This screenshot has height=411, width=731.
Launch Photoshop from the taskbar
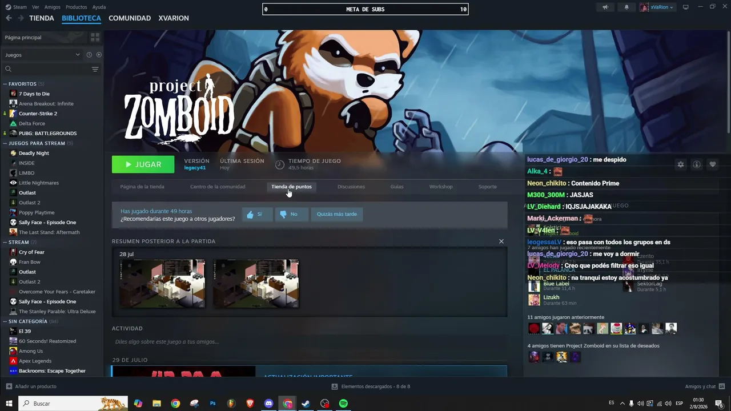[213, 404]
